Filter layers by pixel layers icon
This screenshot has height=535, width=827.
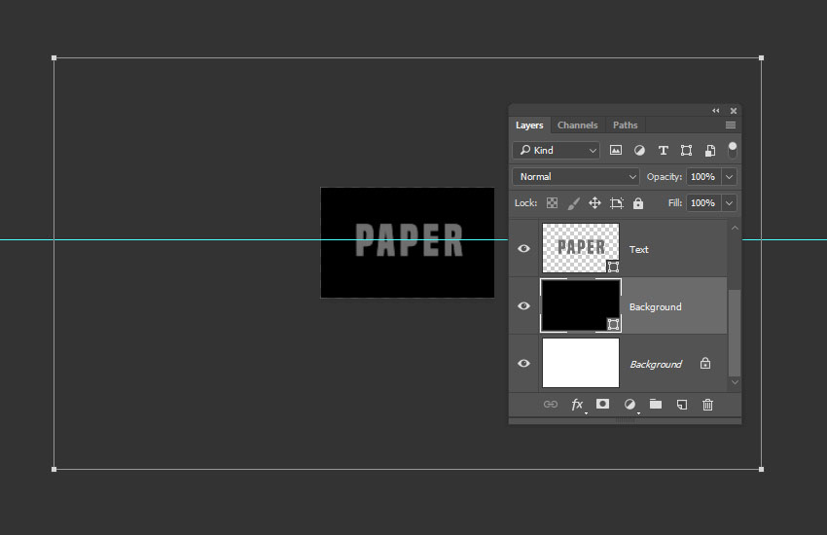(x=616, y=150)
